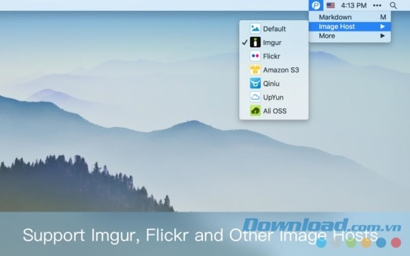Pick the Amazon S3 icon

[255, 70]
